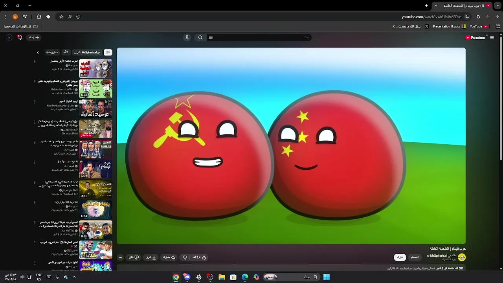
Task: Open Microsoft Edge from taskbar
Action: point(245,277)
